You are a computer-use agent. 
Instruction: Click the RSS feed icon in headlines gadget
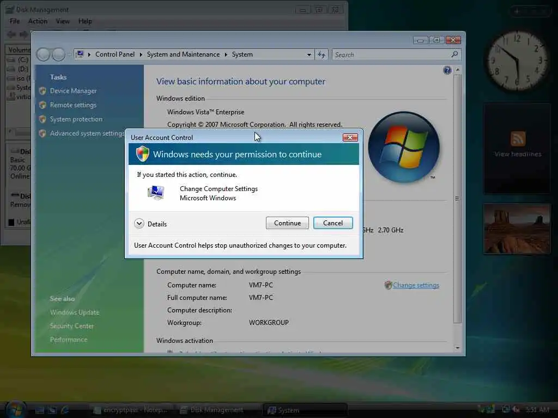tap(518, 139)
